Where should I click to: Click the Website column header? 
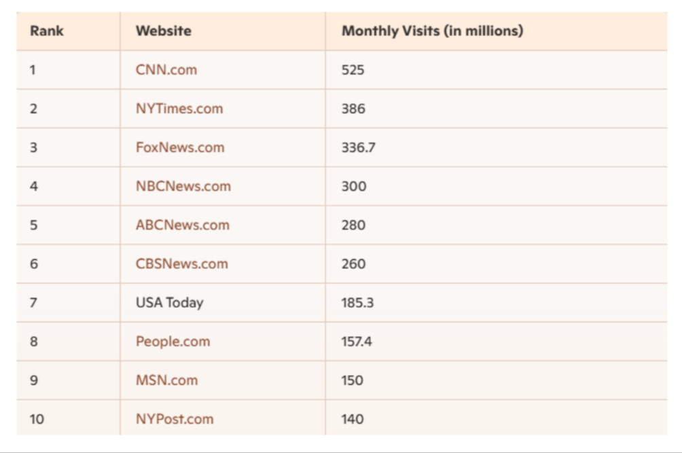223,31
